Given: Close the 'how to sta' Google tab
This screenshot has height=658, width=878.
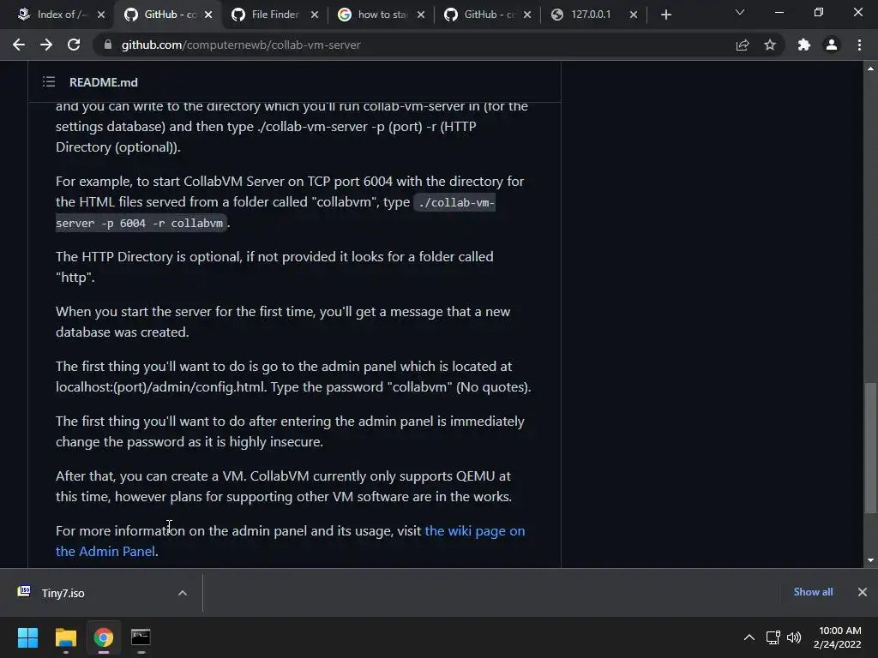Looking at the screenshot, I should [x=421, y=15].
